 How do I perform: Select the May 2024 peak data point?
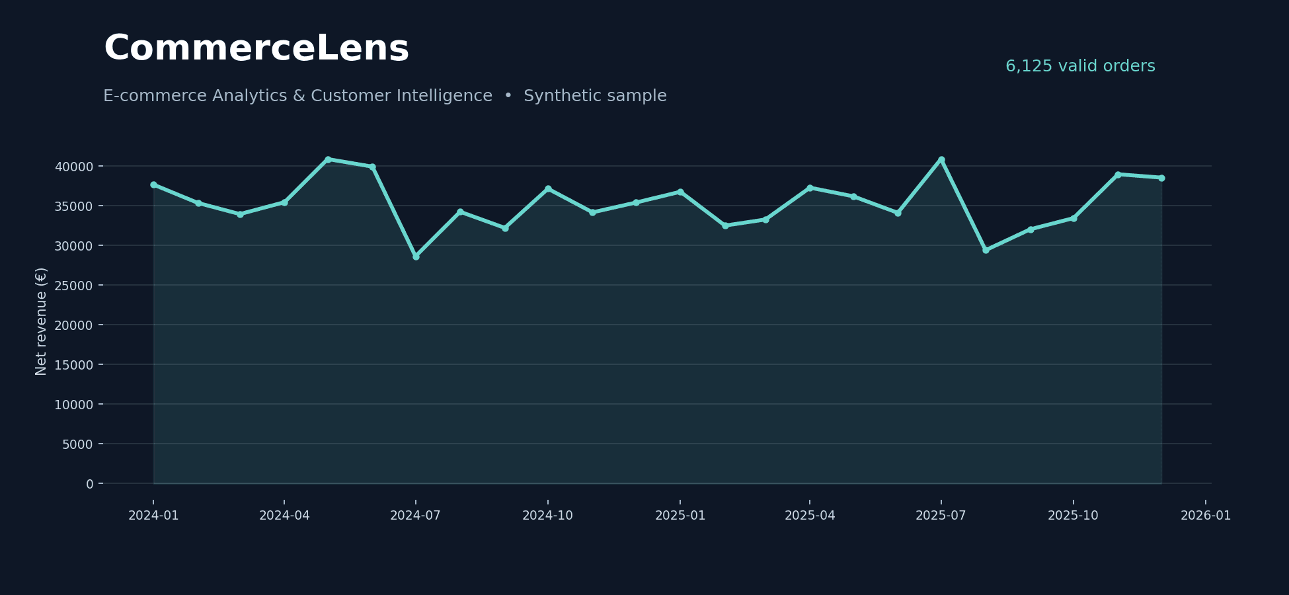coord(328,159)
